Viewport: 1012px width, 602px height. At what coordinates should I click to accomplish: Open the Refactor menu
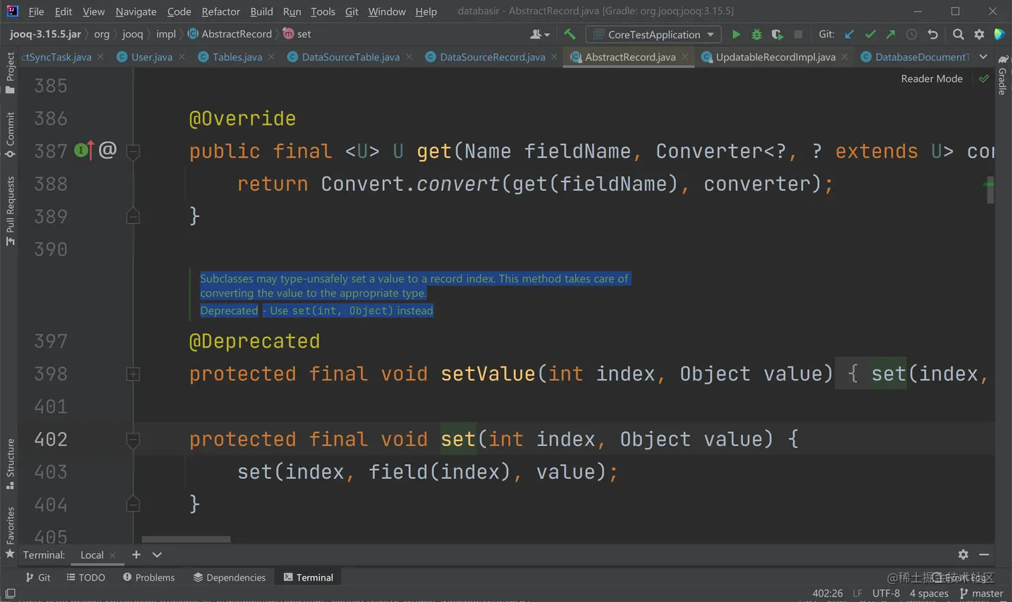(x=220, y=11)
